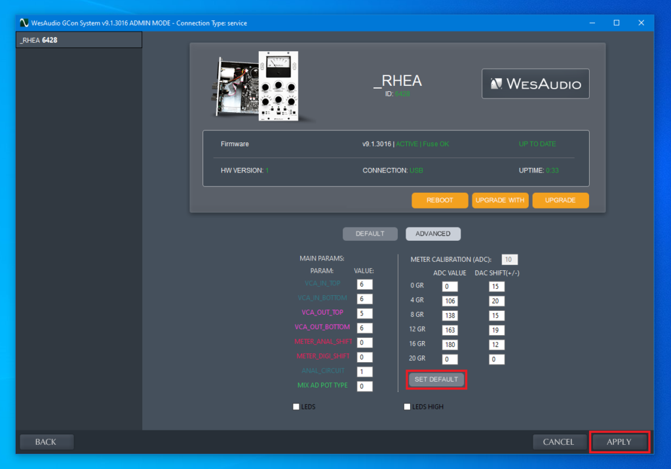The width and height of the screenshot is (671, 469).
Task: Click the METER_DIGI_SHIFT parameter label
Action: tap(323, 356)
